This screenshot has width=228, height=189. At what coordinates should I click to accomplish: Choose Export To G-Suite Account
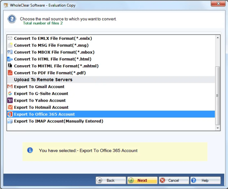[111, 93]
